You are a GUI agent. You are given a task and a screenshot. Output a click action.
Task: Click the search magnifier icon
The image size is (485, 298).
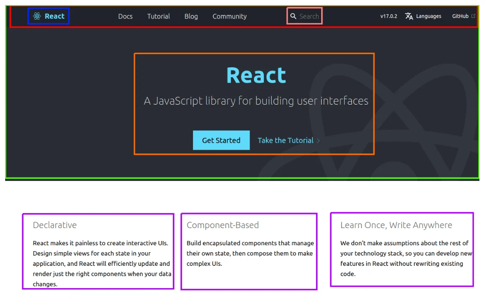[x=293, y=16]
